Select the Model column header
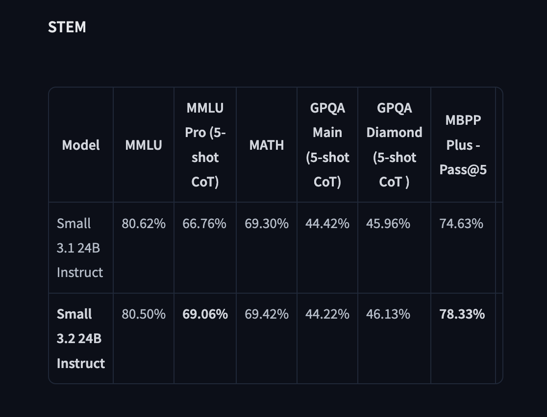This screenshot has width=547, height=417. pos(80,144)
